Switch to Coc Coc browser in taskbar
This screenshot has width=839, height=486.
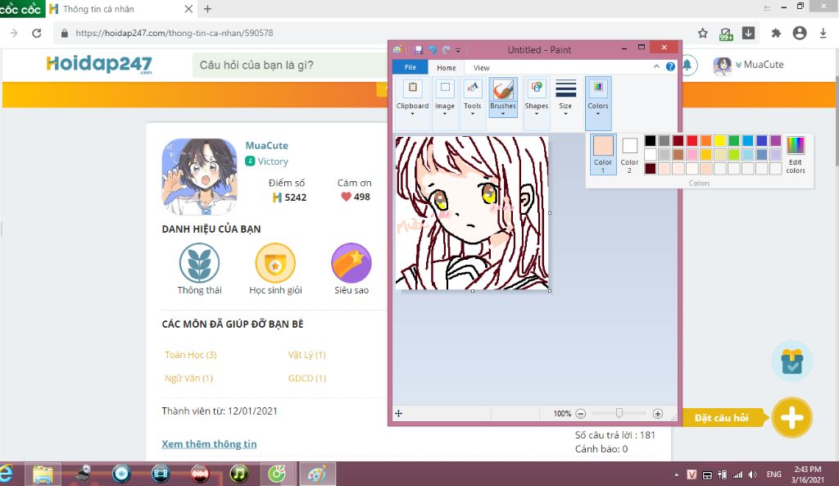pos(277,475)
